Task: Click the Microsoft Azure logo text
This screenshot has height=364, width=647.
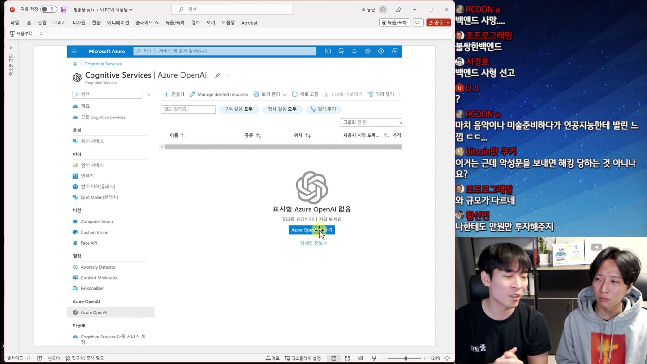Action: [106, 51]
